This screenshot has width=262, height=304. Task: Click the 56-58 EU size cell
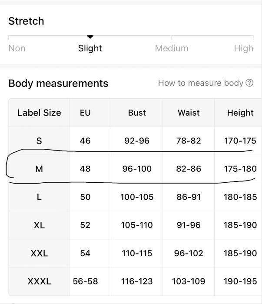(85, 281)
